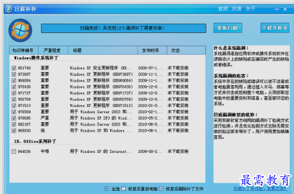Open the 官网 link in title bar

223,9
